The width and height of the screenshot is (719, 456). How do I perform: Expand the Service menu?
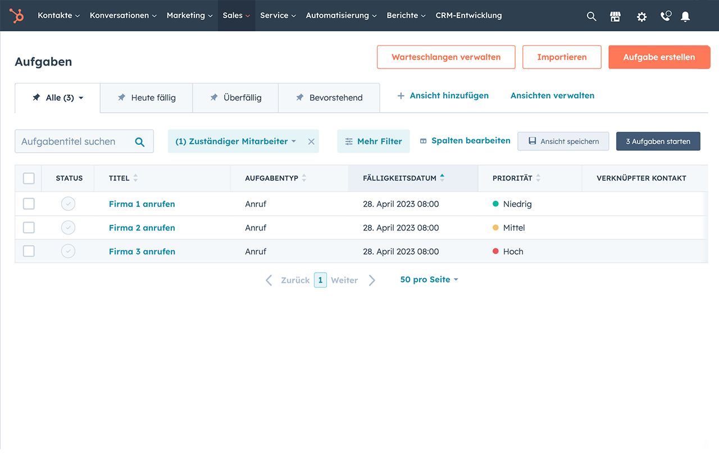[278, 16]
